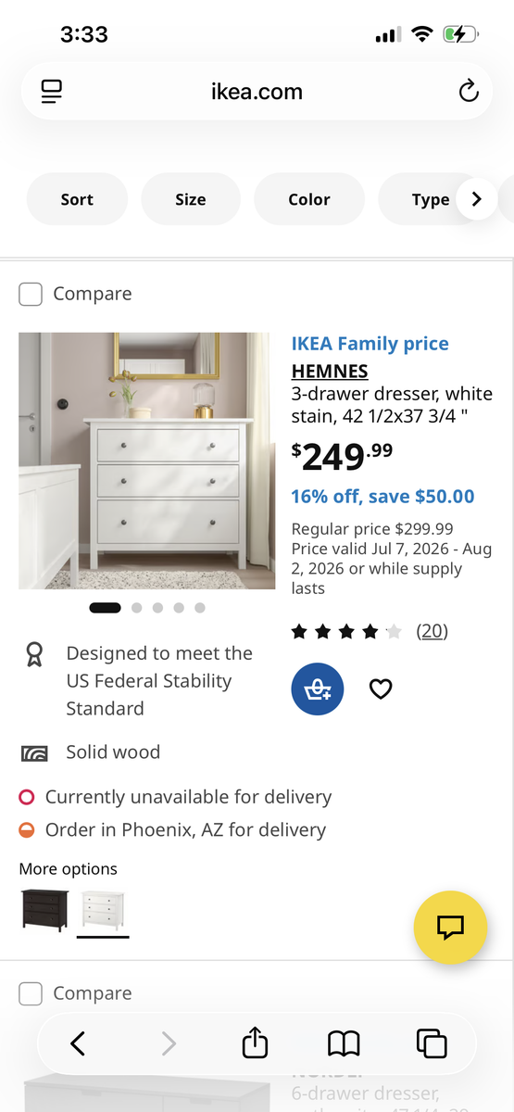Go back with Safari's back arrow
This screenshot has width=514, height=1112.
tap(78, 1043)
